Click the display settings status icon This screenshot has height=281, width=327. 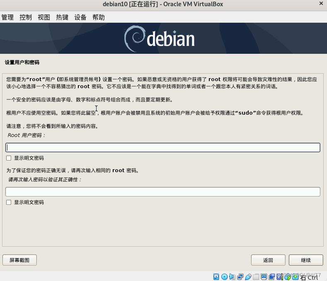pyautogui.click(x=264, y=276)
